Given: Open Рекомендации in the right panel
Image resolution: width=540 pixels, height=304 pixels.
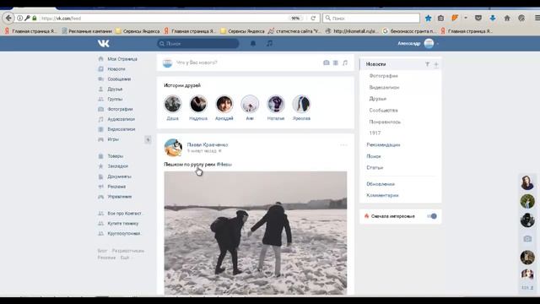Looking at the screenshot, I should 383,144.
